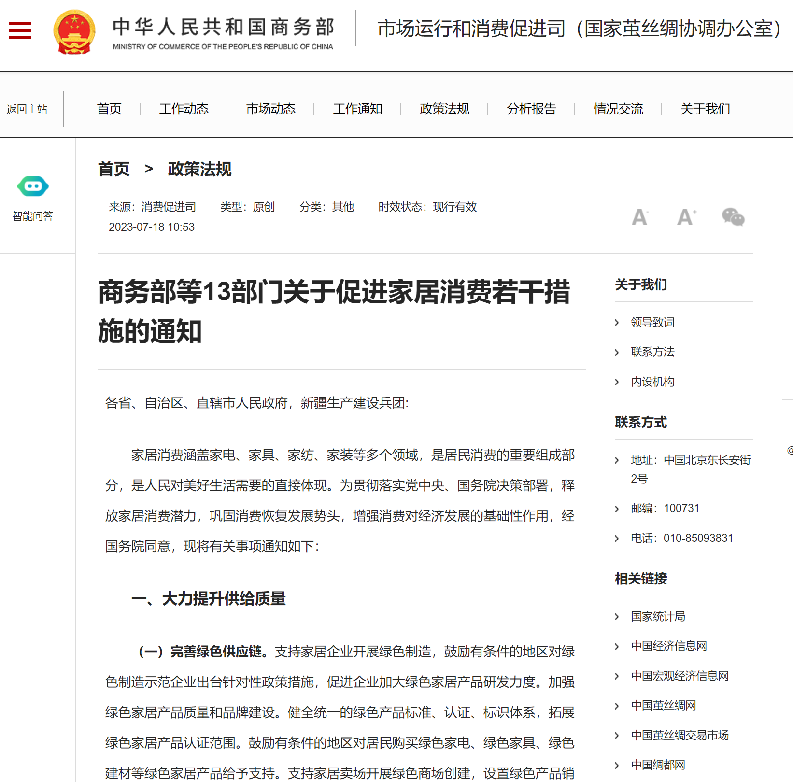Open the 领导致词 link under 关于我们

(652, 322)
